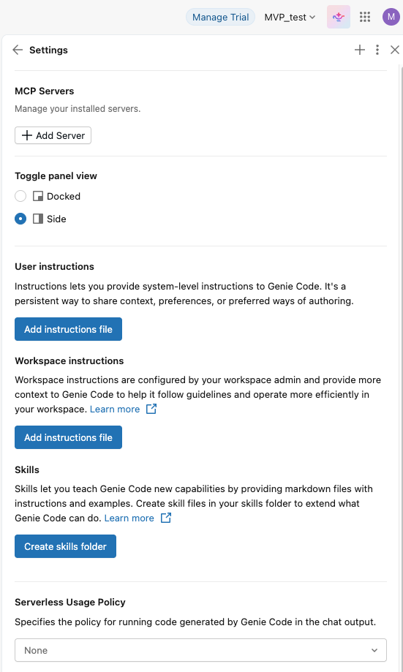Open the apps grid launcher
Screen dimensions: 403x672
[x=365, y=17]
